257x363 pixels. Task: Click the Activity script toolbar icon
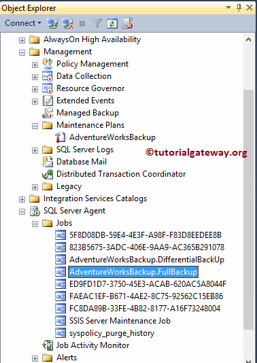[x=127, y=23]
